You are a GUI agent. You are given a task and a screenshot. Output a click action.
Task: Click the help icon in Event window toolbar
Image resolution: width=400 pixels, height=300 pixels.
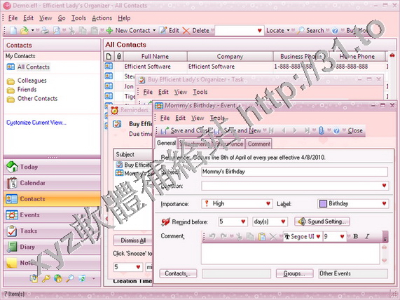[336, 130]
